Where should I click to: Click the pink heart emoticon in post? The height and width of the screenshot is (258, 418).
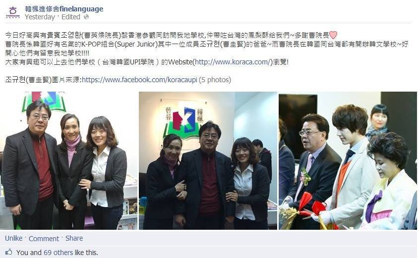[333, 35]
